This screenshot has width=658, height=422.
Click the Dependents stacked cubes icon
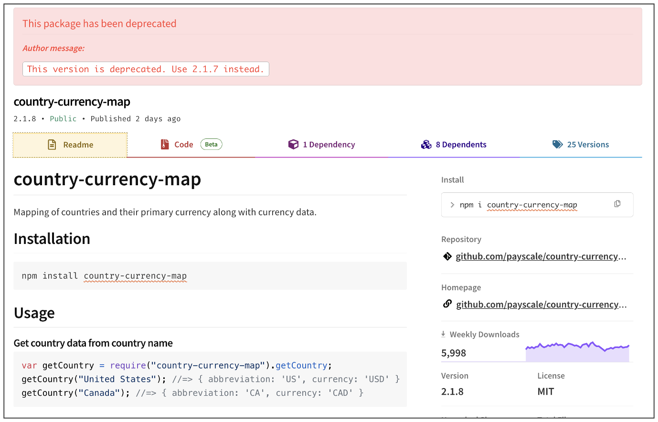pos(426,145)
